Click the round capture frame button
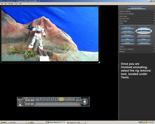 click(x=84, y=101)
